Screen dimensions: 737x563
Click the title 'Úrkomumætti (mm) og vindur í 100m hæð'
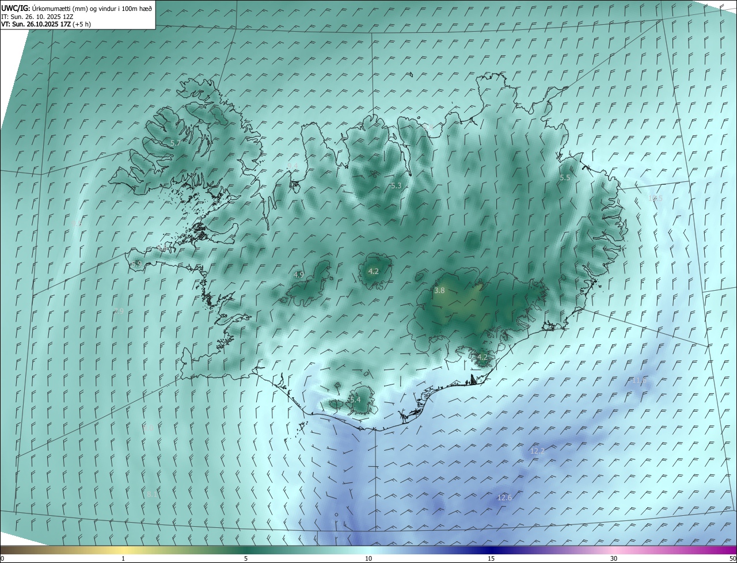click(92, 8)
